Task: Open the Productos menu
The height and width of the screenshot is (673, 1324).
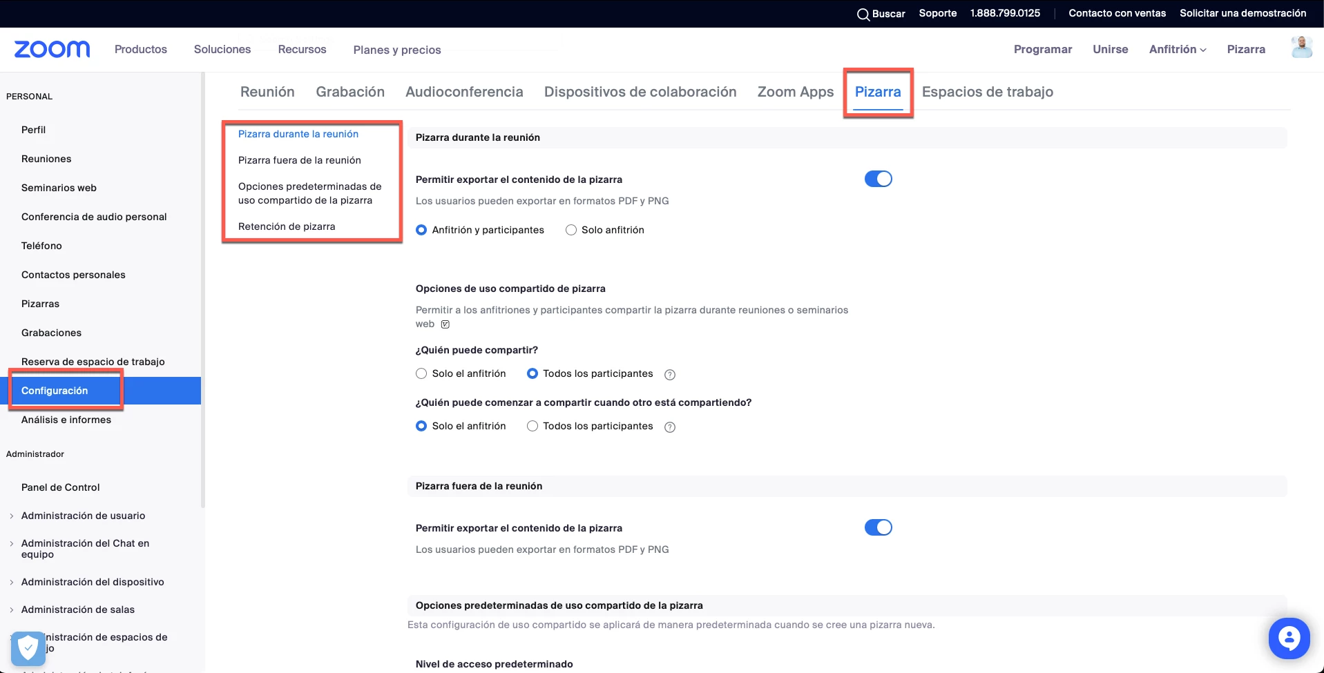Action: click(x=141, y=49)
